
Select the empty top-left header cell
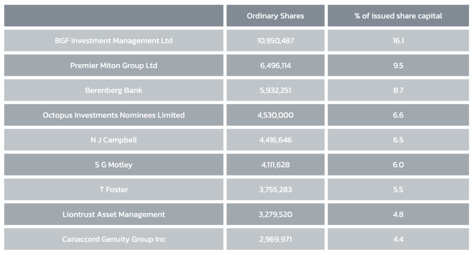[113, 16]
